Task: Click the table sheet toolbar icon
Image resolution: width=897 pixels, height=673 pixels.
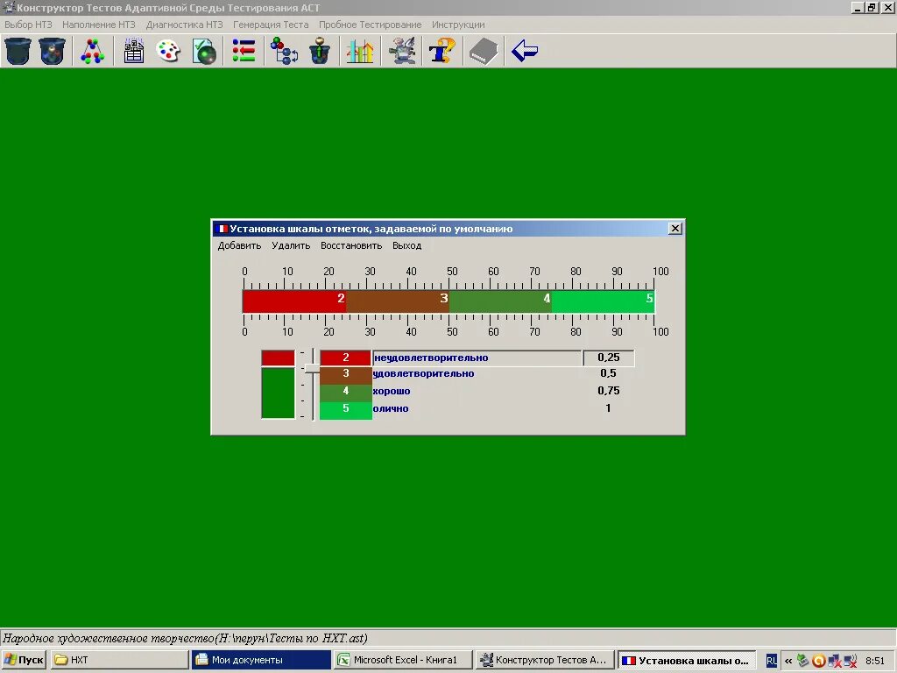Action: pyautogui.click(x=134, y=51)
